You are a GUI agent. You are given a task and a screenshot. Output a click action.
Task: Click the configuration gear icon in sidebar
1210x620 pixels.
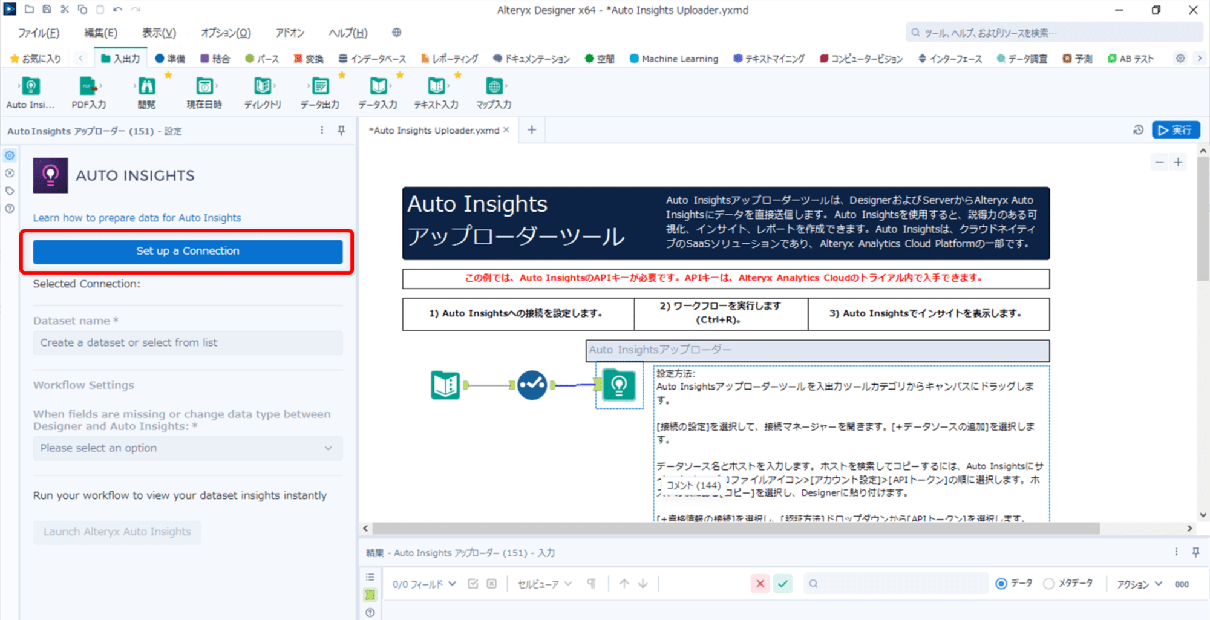click(10, 156)
